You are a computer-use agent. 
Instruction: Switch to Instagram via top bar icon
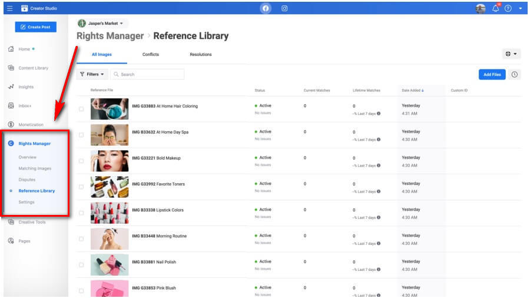284,8
